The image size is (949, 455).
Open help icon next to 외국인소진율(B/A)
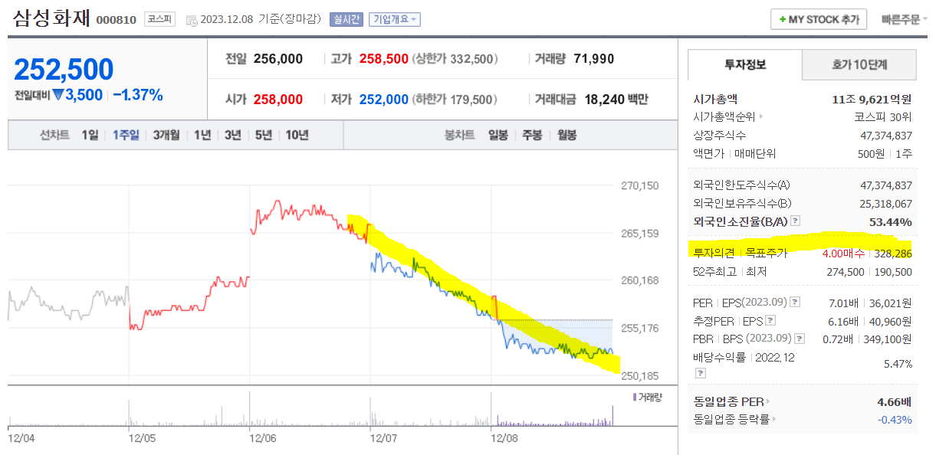click(795, 221)
